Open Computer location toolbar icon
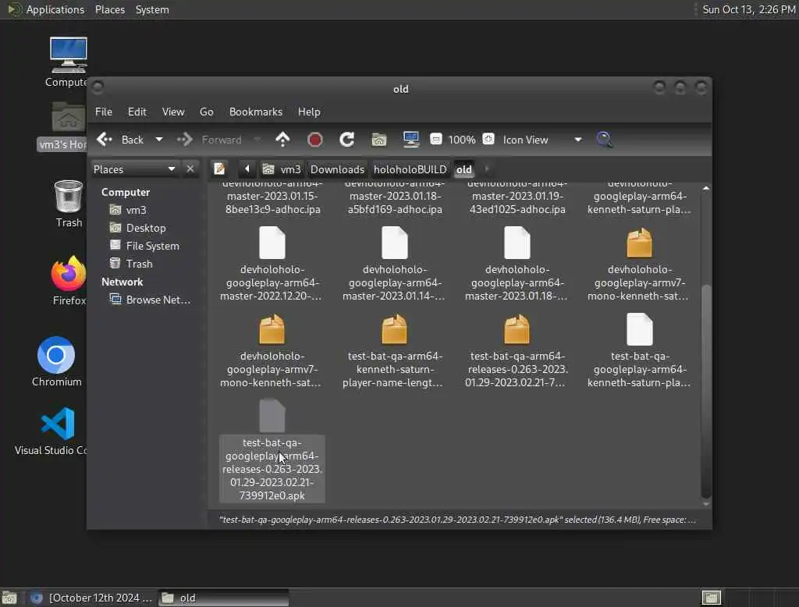Image resolution: width=799 pixels, height=607 pixels. pos(410,140)
